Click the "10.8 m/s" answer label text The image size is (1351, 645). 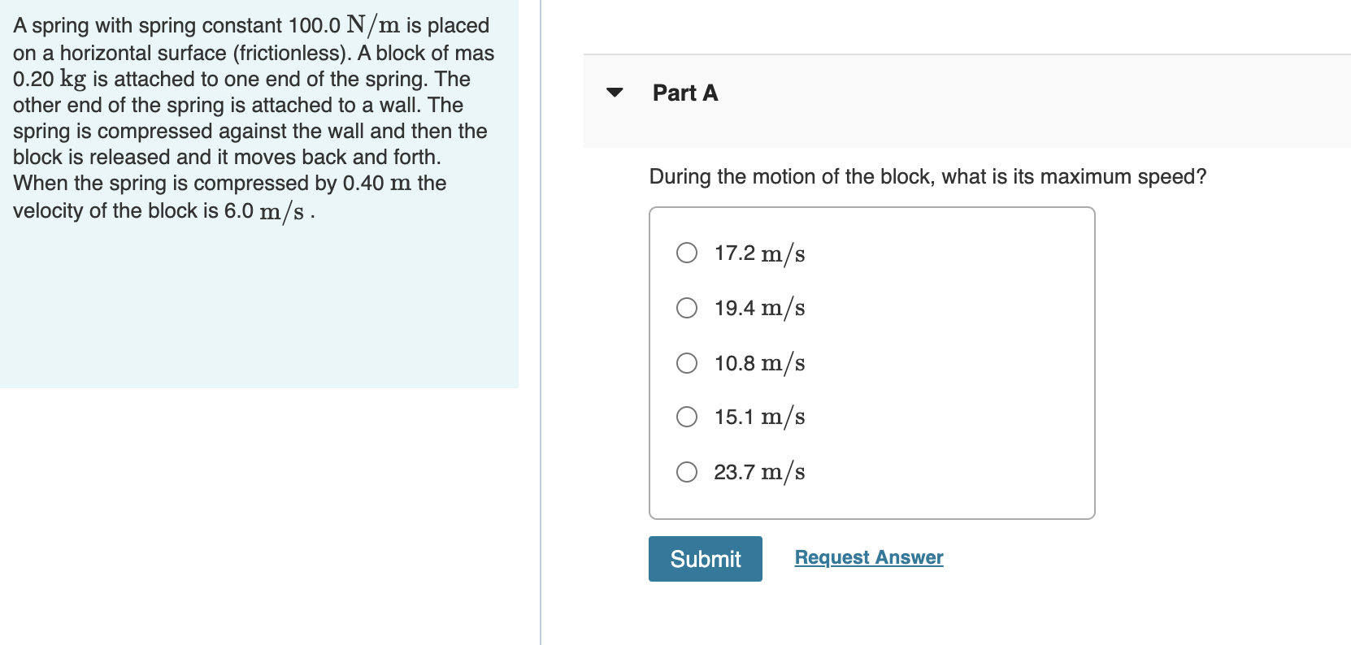759,363
